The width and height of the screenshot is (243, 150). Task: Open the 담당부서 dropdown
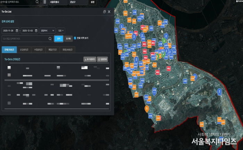47,31
